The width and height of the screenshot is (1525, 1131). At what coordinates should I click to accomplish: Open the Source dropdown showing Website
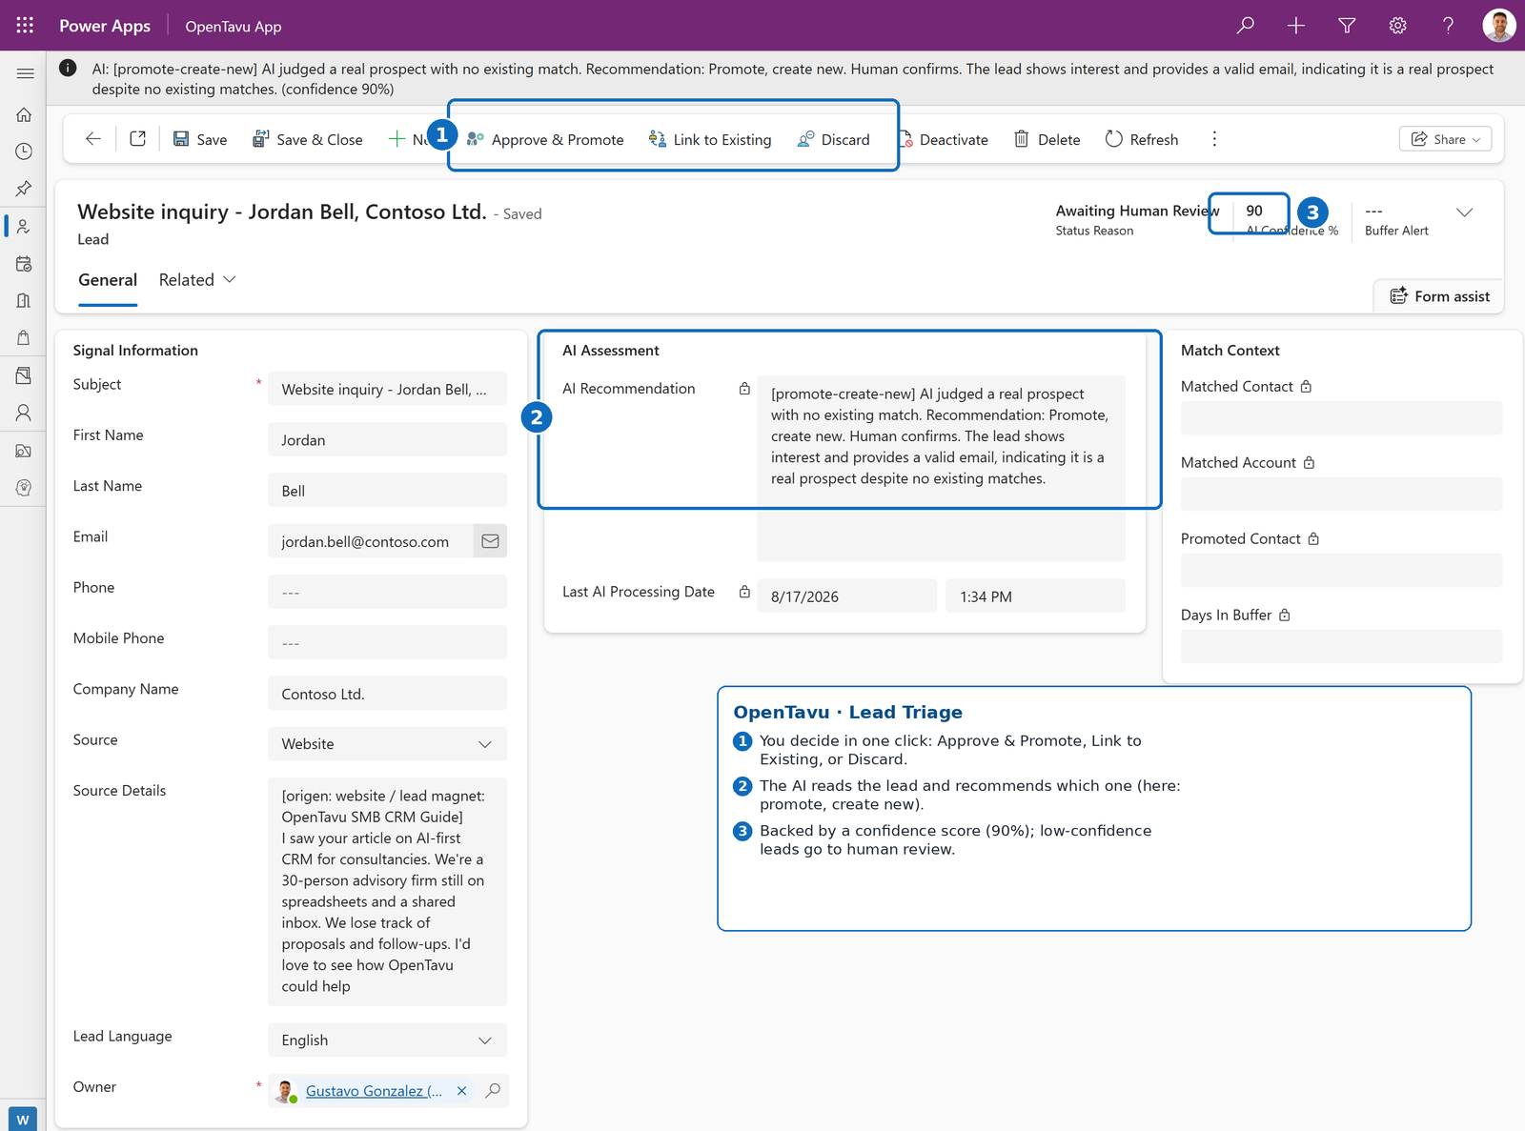387,744
